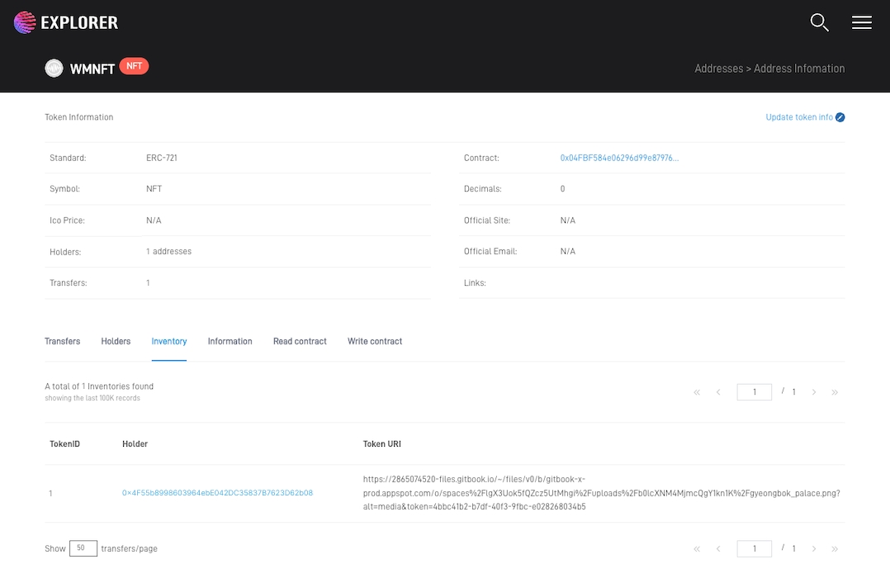
Task: Click the Show 50 transfers per page field
Action: (x=83, y=548)
